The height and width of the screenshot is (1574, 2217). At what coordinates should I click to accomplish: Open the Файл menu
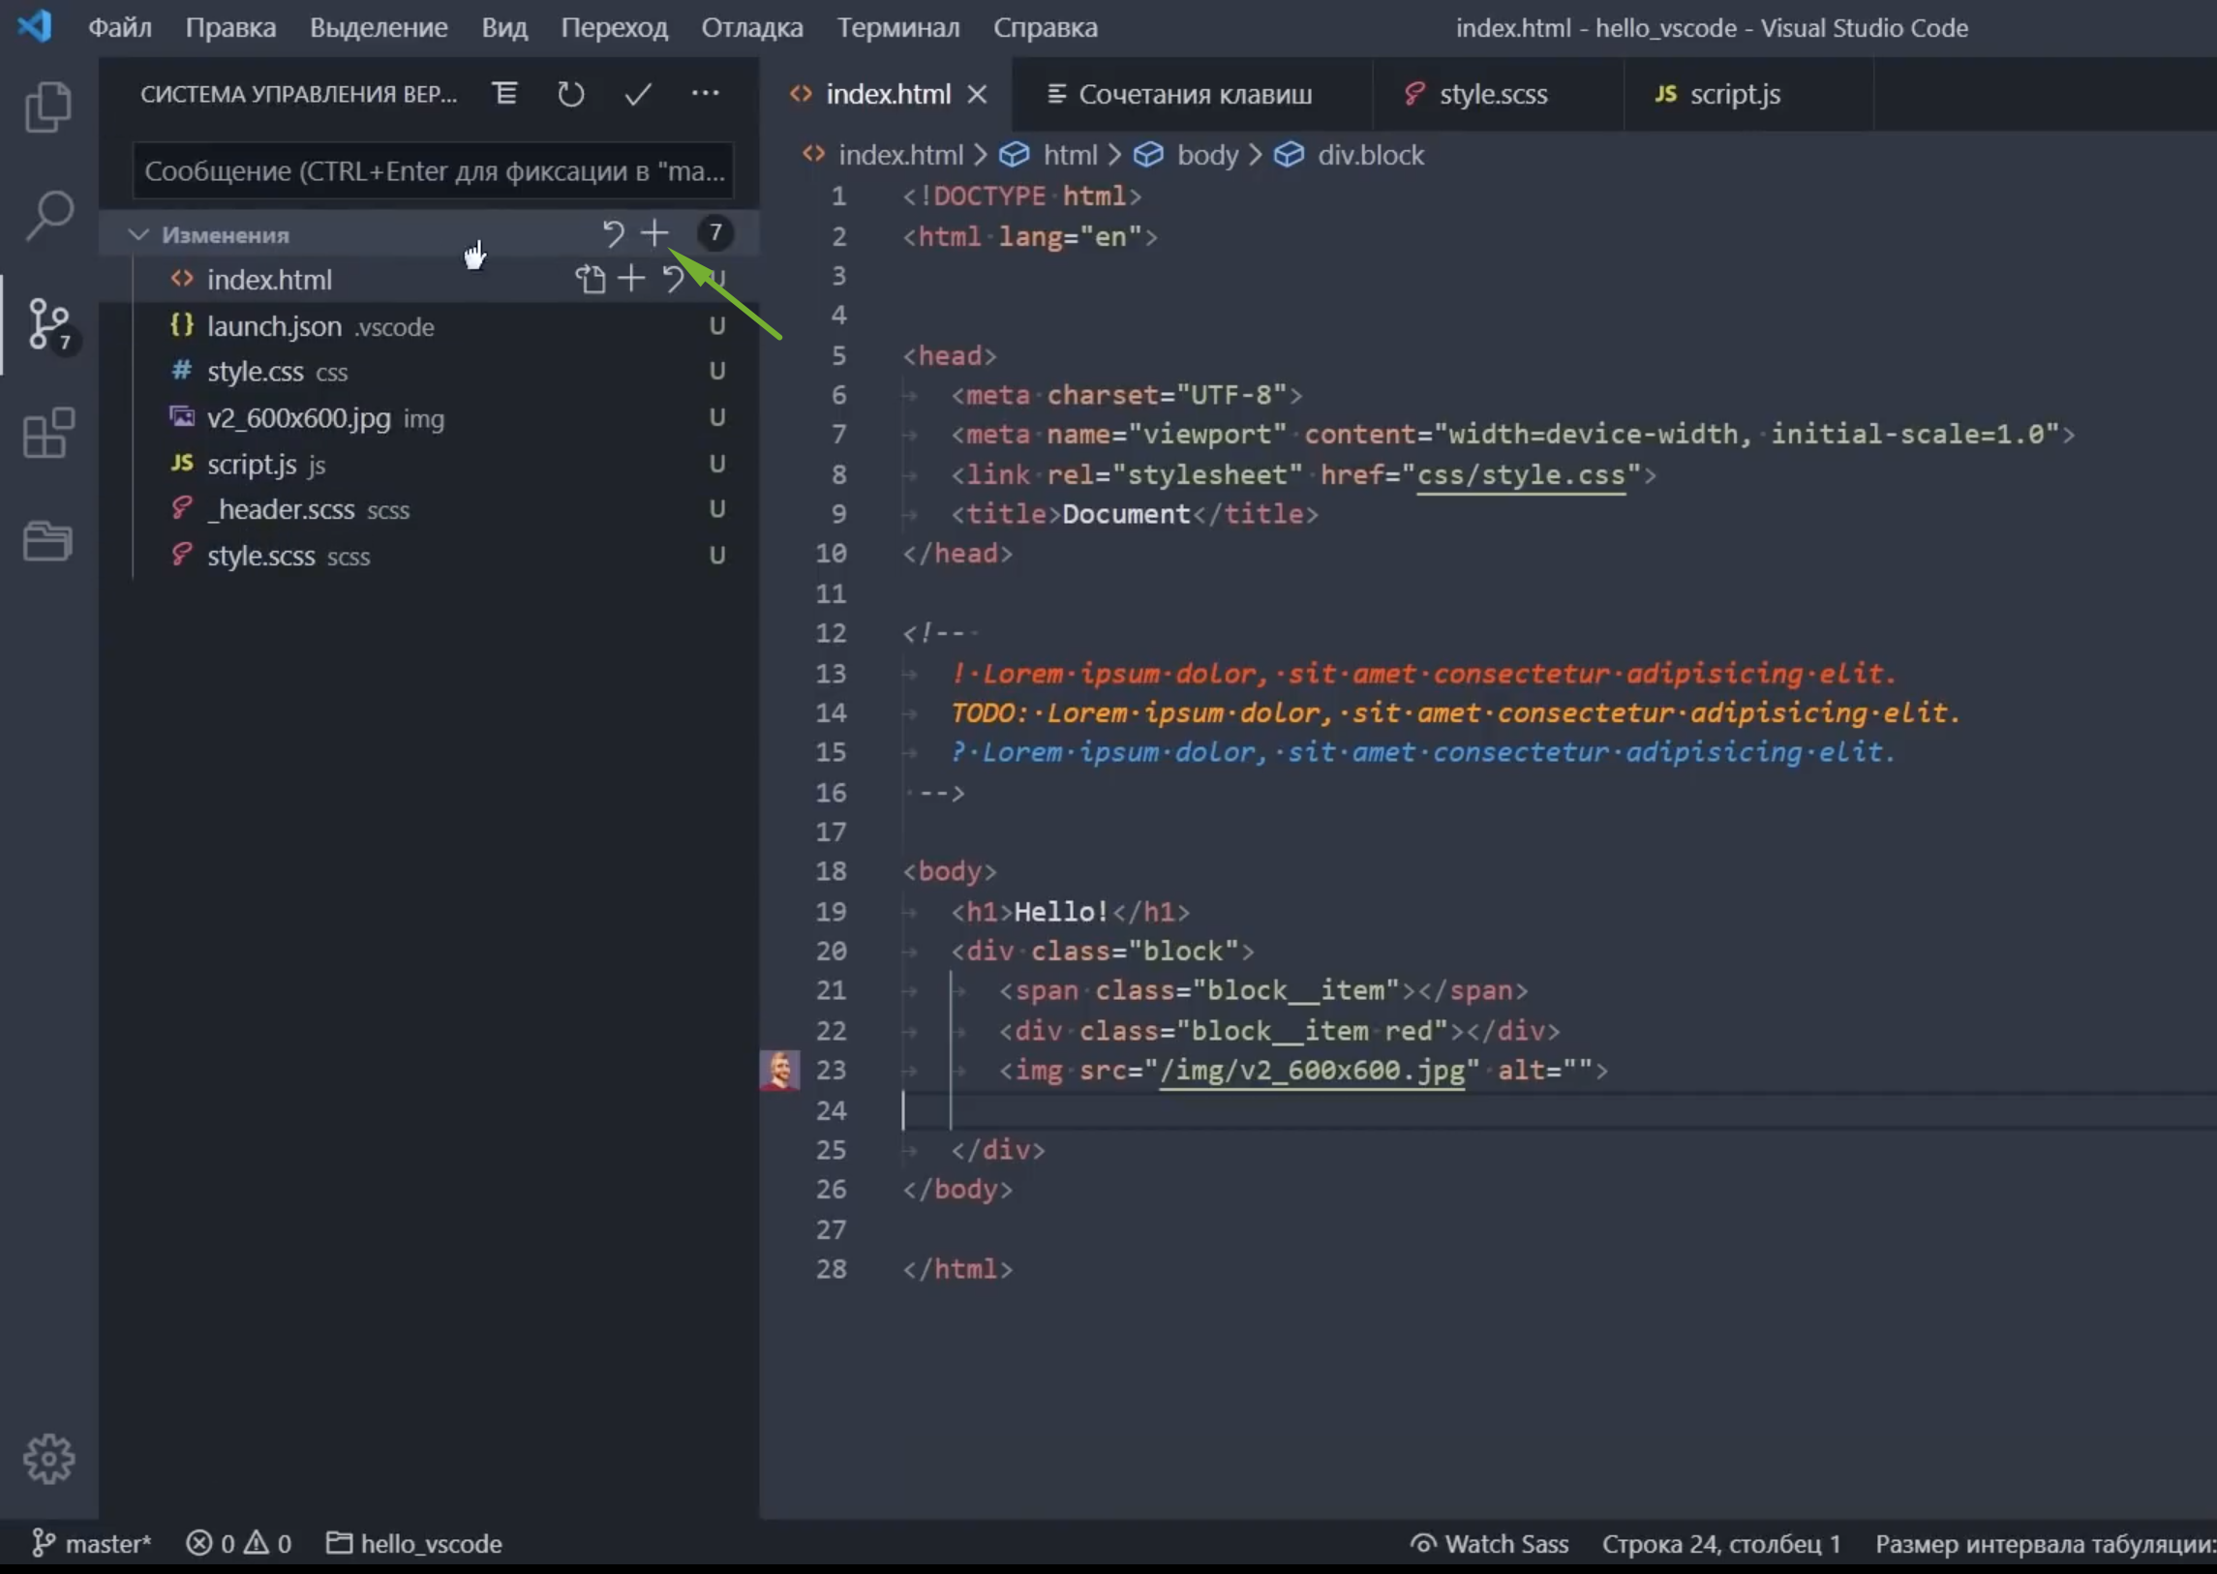pos(120,27)
